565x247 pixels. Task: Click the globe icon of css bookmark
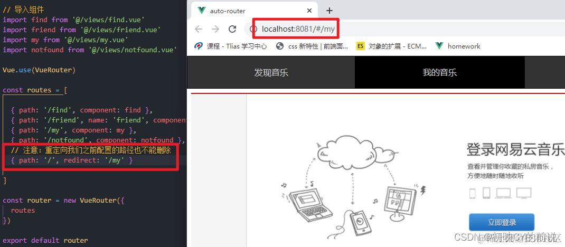(280, 46)
